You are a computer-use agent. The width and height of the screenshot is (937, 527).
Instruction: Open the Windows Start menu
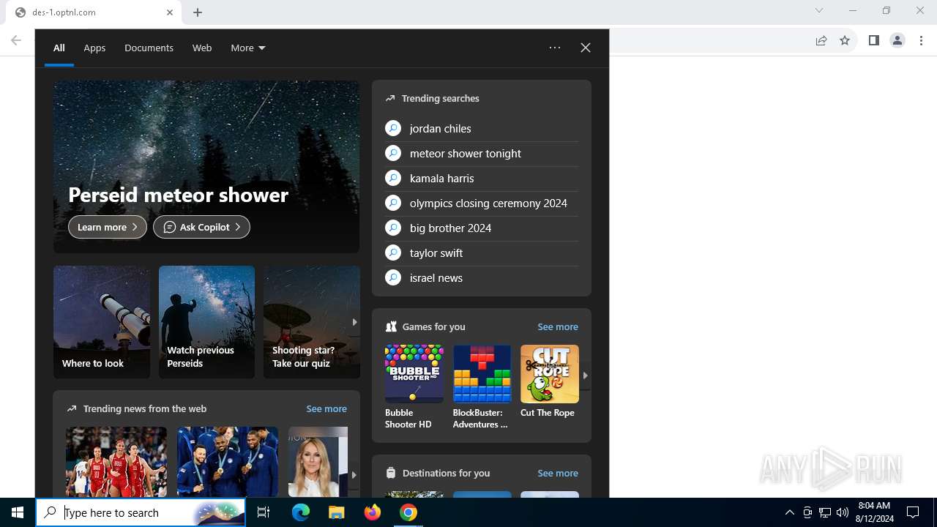(x=18, y=512)
